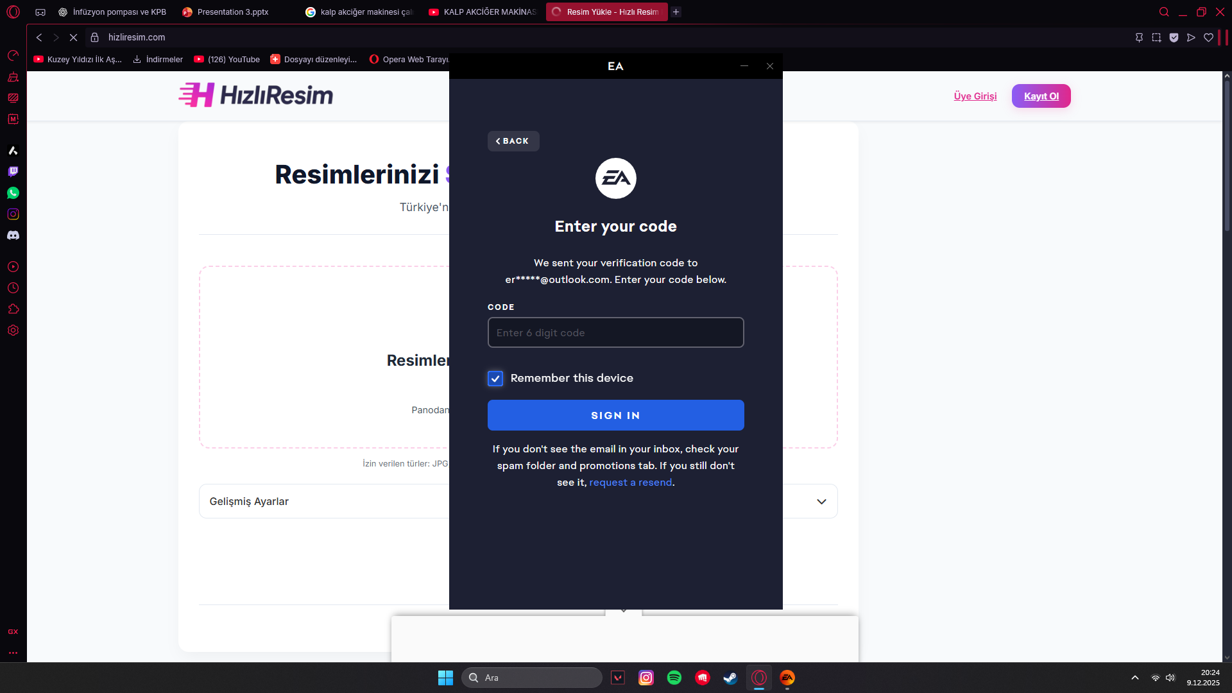Open the clock and date in taskbar
The image size is (1232, 693).
(1203, 678)
